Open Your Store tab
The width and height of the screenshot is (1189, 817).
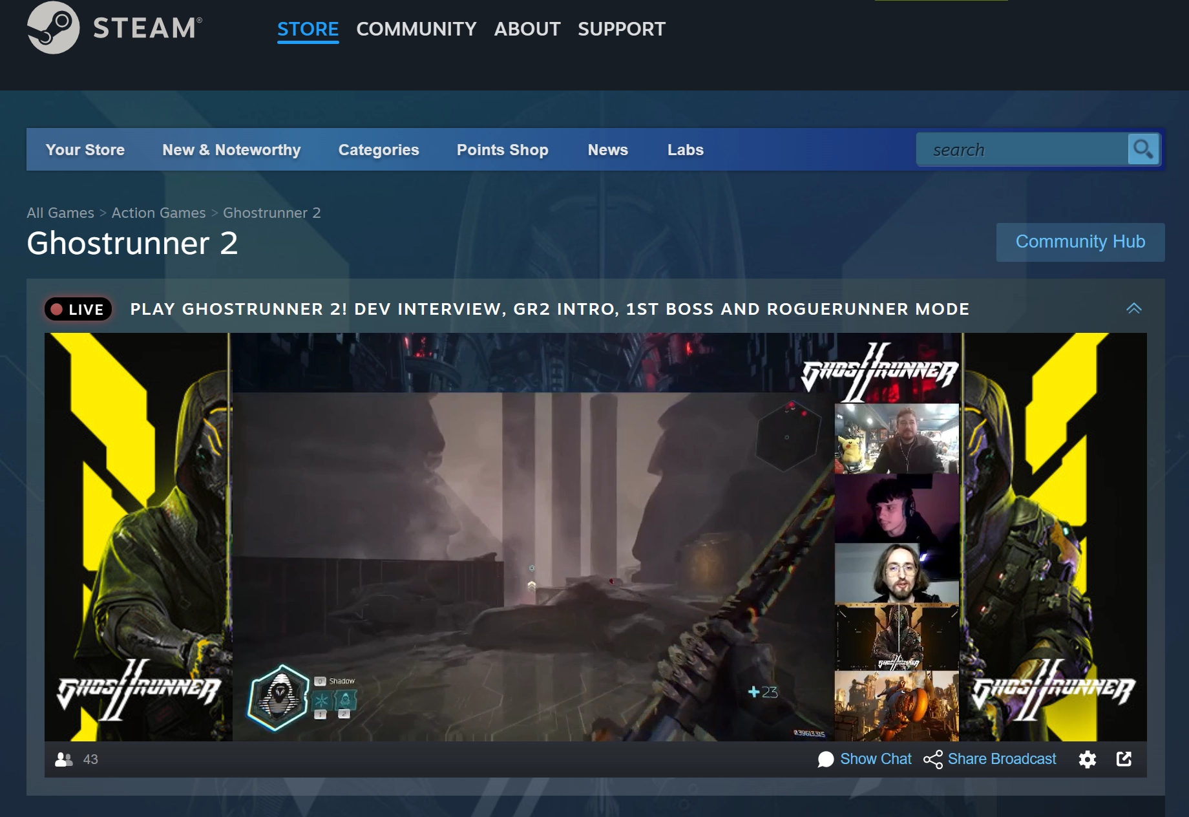(x=85, y=150)
